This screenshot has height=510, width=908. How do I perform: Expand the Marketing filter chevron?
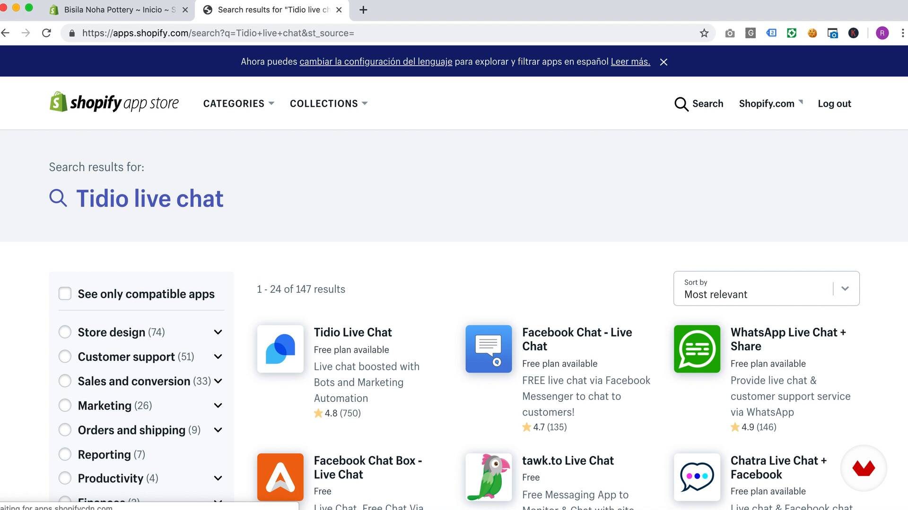pyautogui.click(x=218, y=406)
